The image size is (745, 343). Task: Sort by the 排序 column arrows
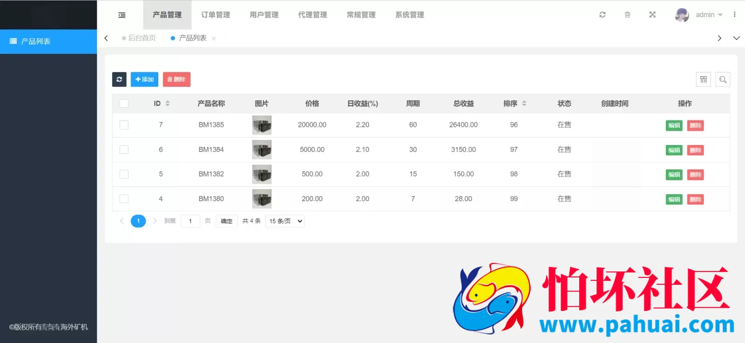pos(524,104)
